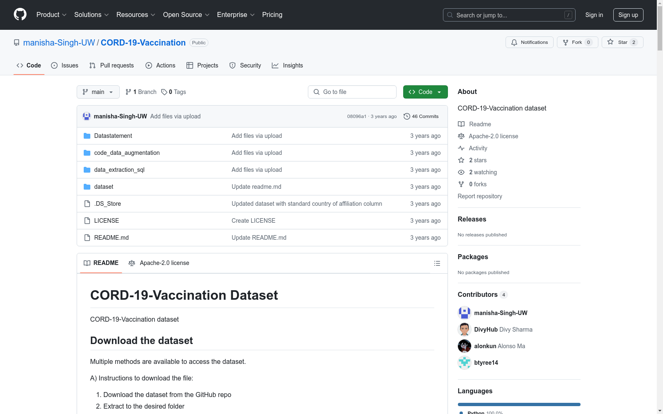Screen dimensions: 663x414
Task: Switch to the Pull requests tab
Action: [x=111, y=65]
